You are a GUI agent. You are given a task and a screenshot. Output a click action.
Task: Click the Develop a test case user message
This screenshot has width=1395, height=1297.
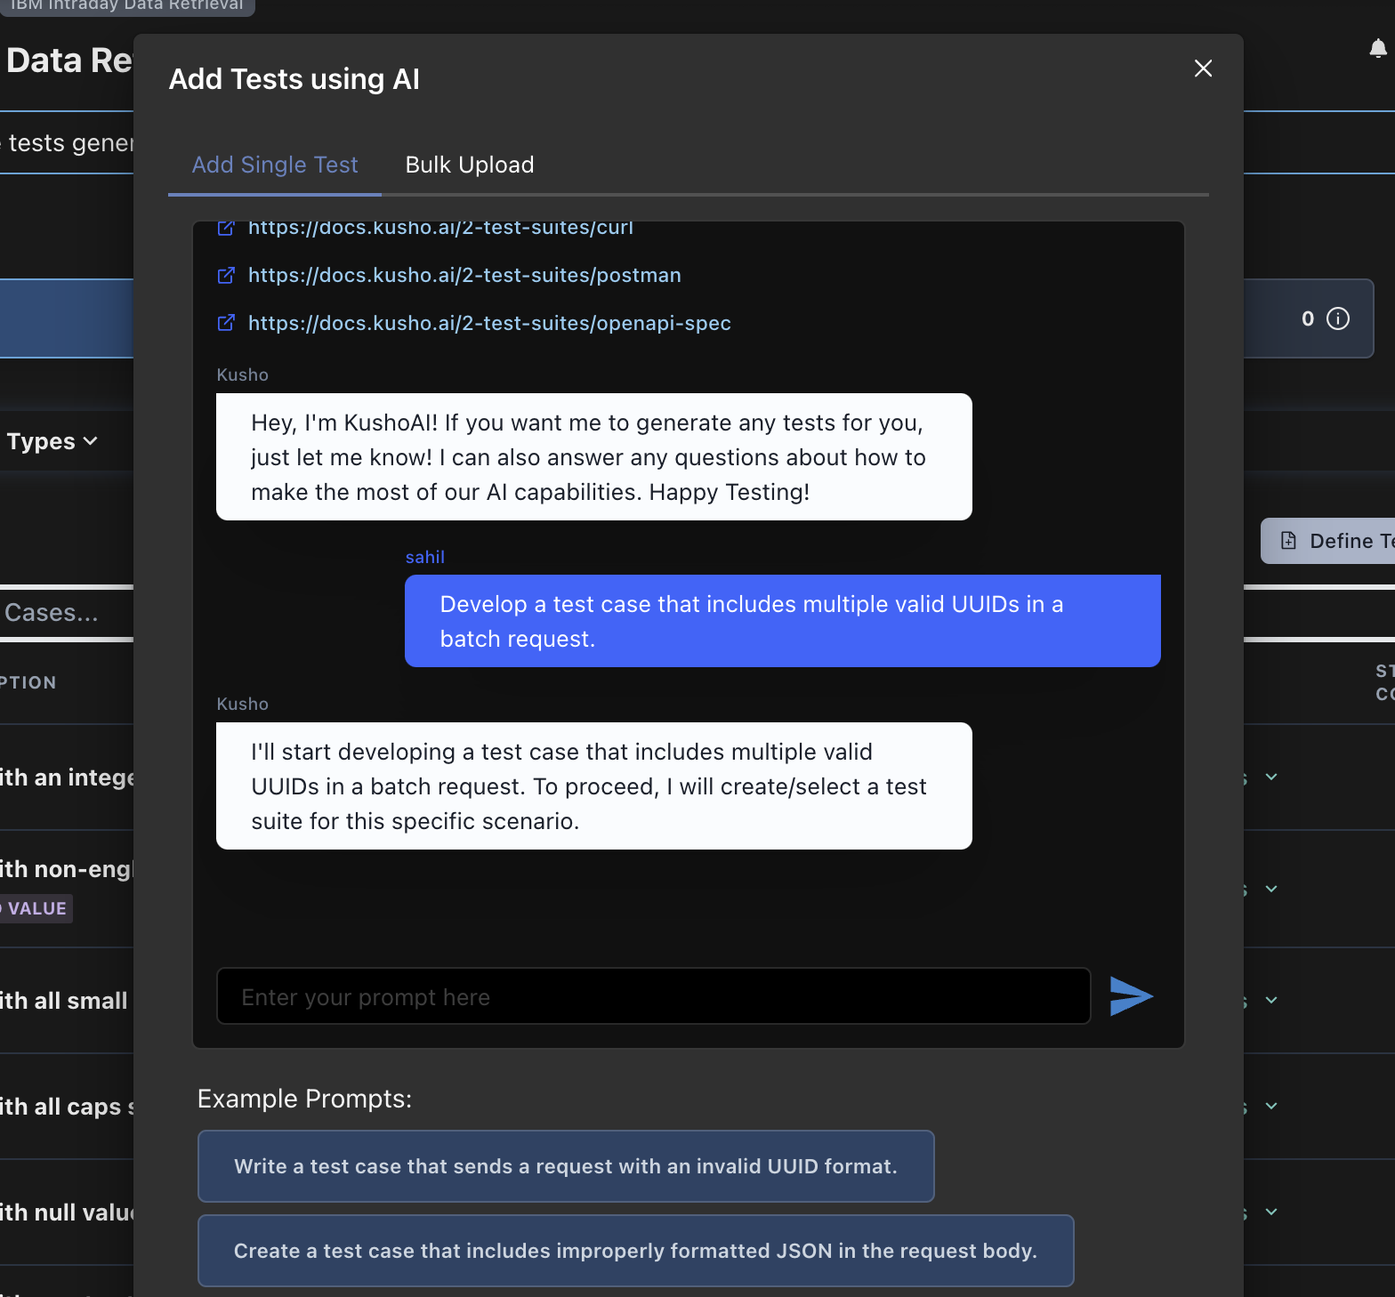tap(782, 621)
